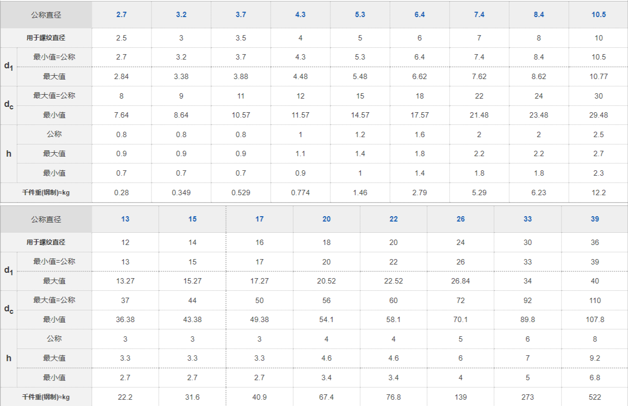628x406 pixels.
Task: Open the blue 5.3 nominal diameter header
Action: click(360, 15)
